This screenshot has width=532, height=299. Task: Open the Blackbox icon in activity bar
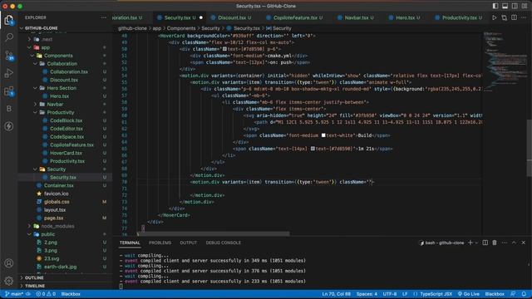pos(9,109)
